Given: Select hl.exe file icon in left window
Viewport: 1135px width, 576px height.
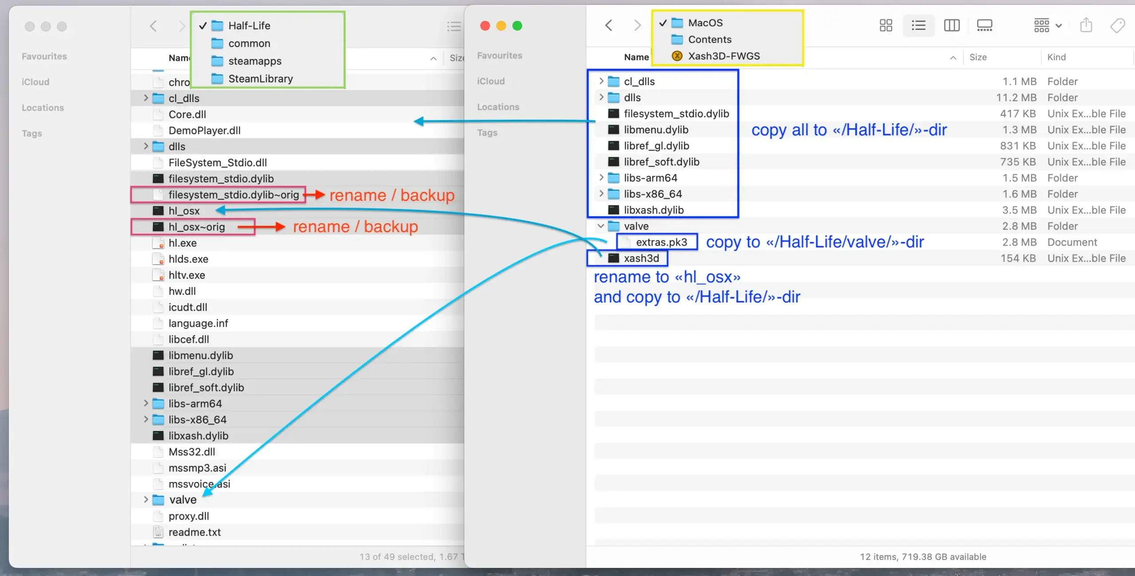Looking at the screenshot, I should 158,243.
